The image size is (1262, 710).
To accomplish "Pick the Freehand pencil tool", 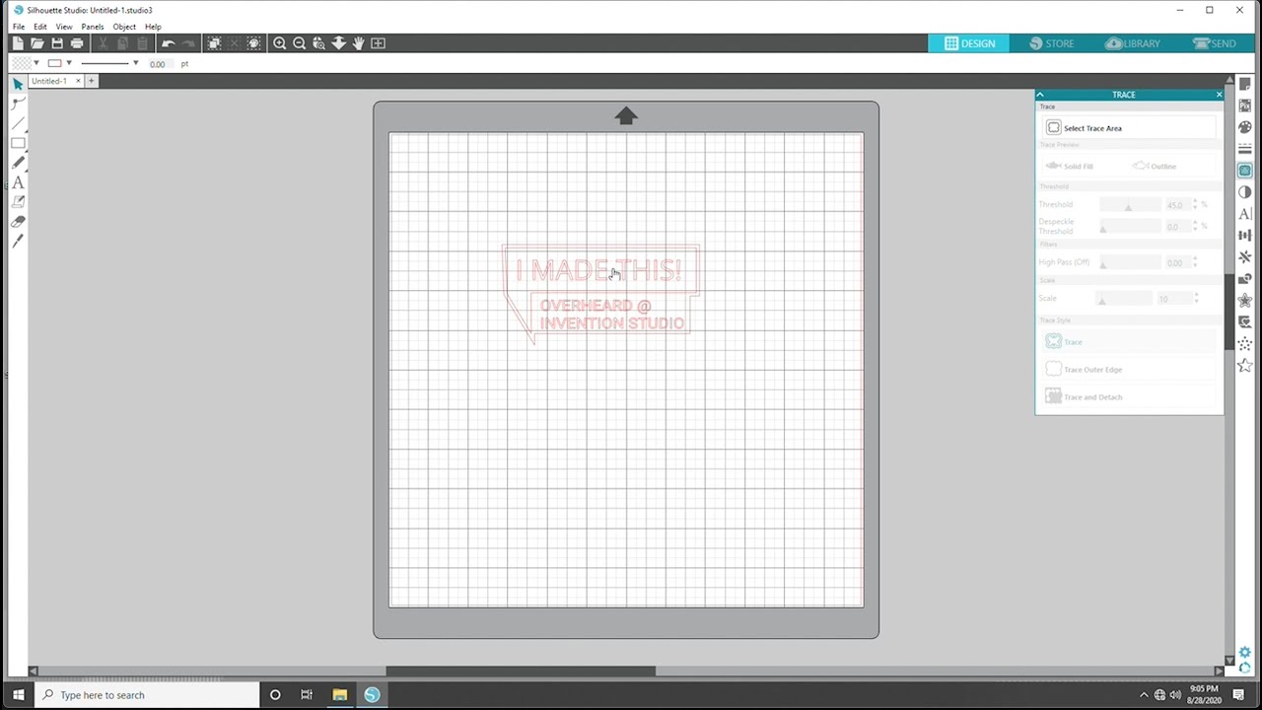I will pos(18,163).
